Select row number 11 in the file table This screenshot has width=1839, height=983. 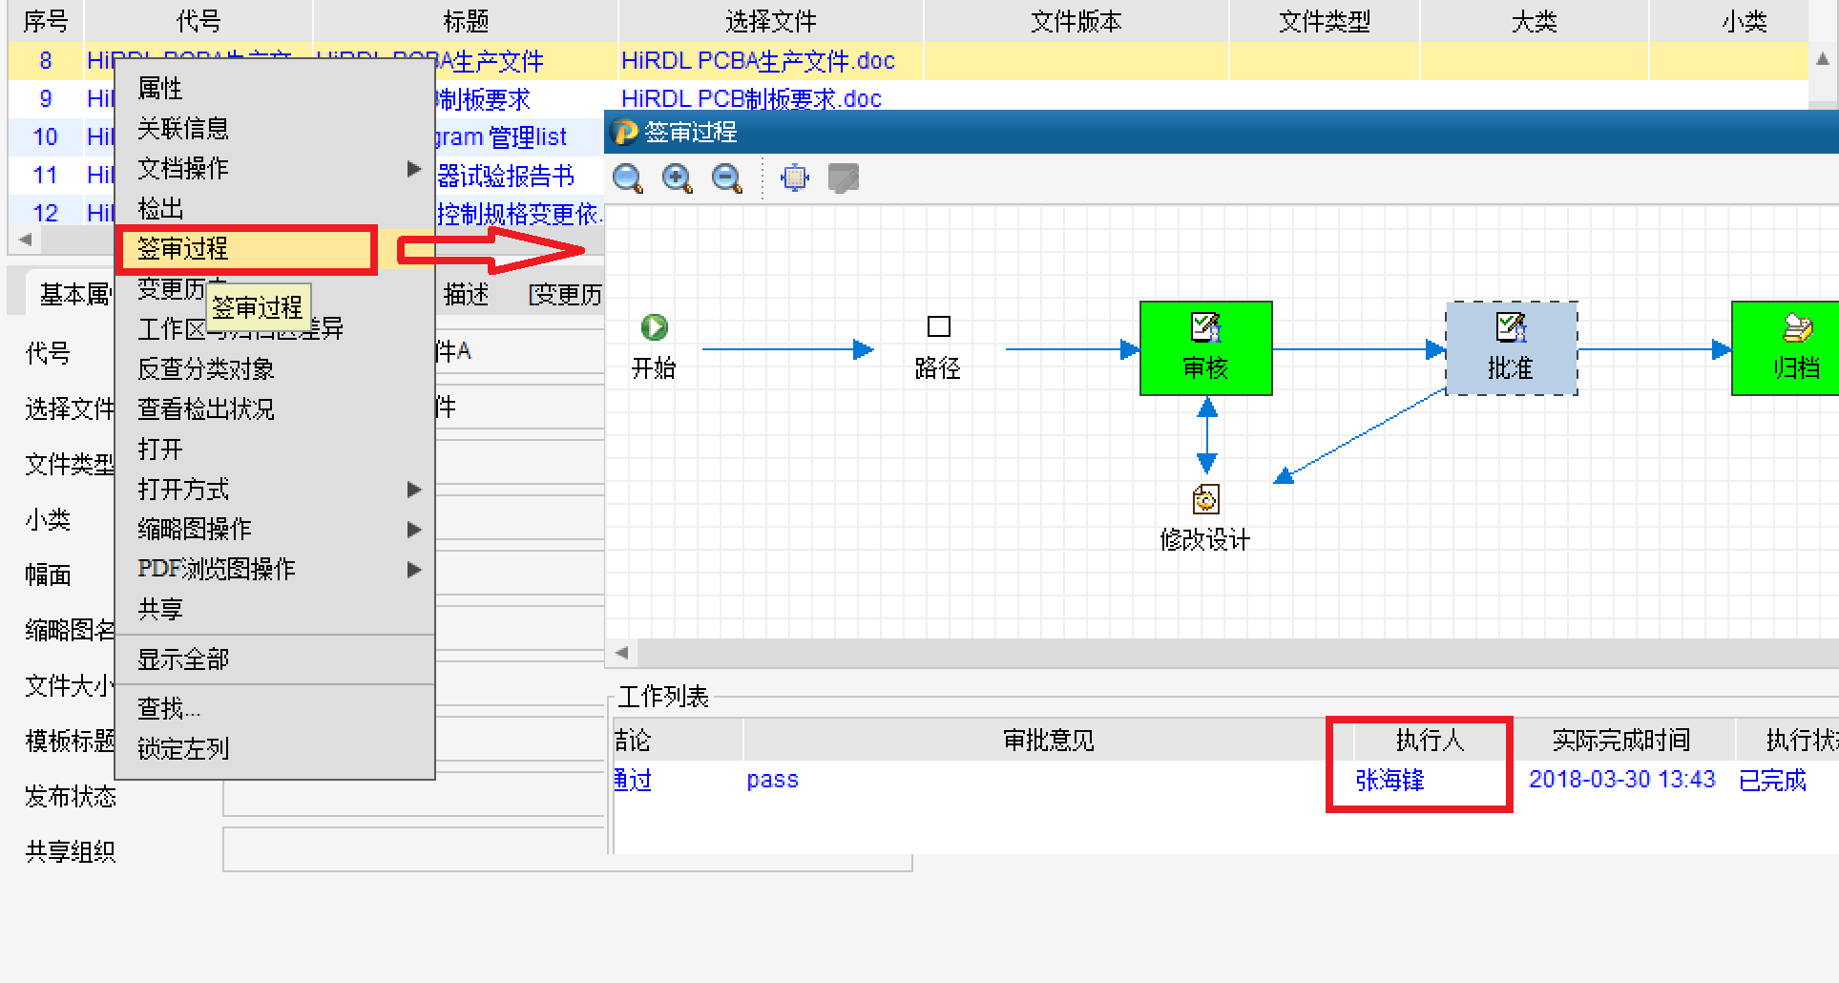46,176
